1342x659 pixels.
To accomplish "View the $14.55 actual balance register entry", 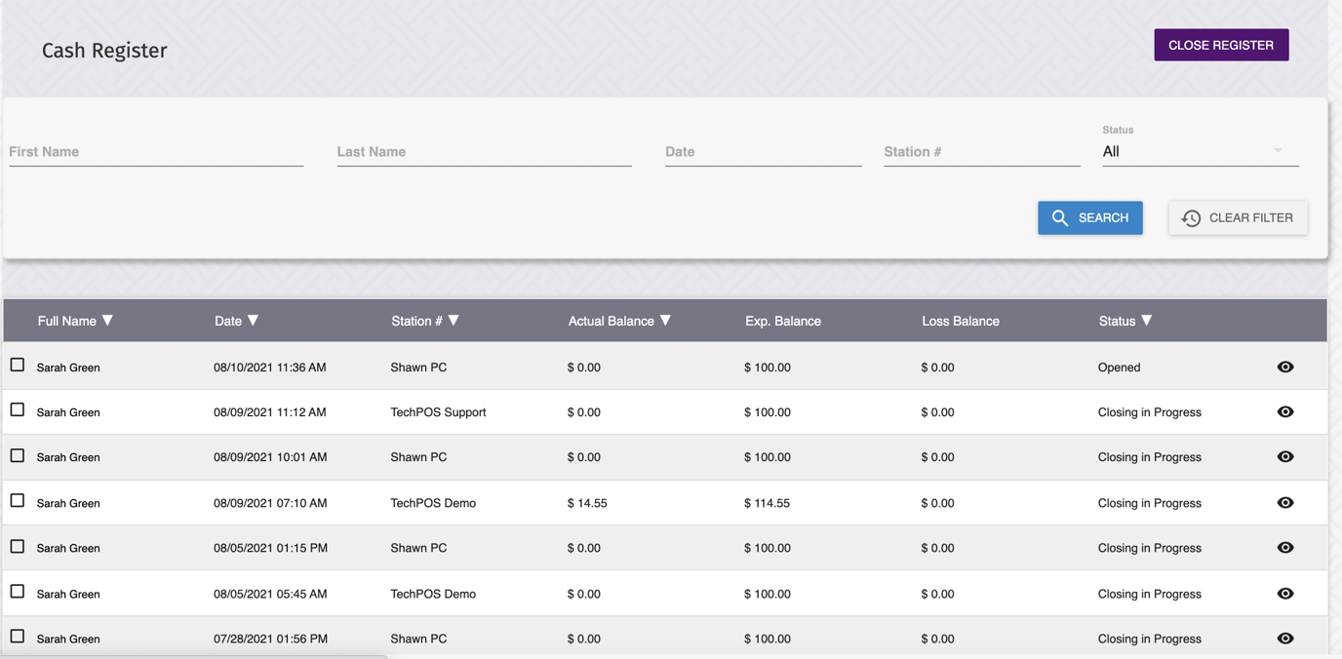I will click(1284, 503).
